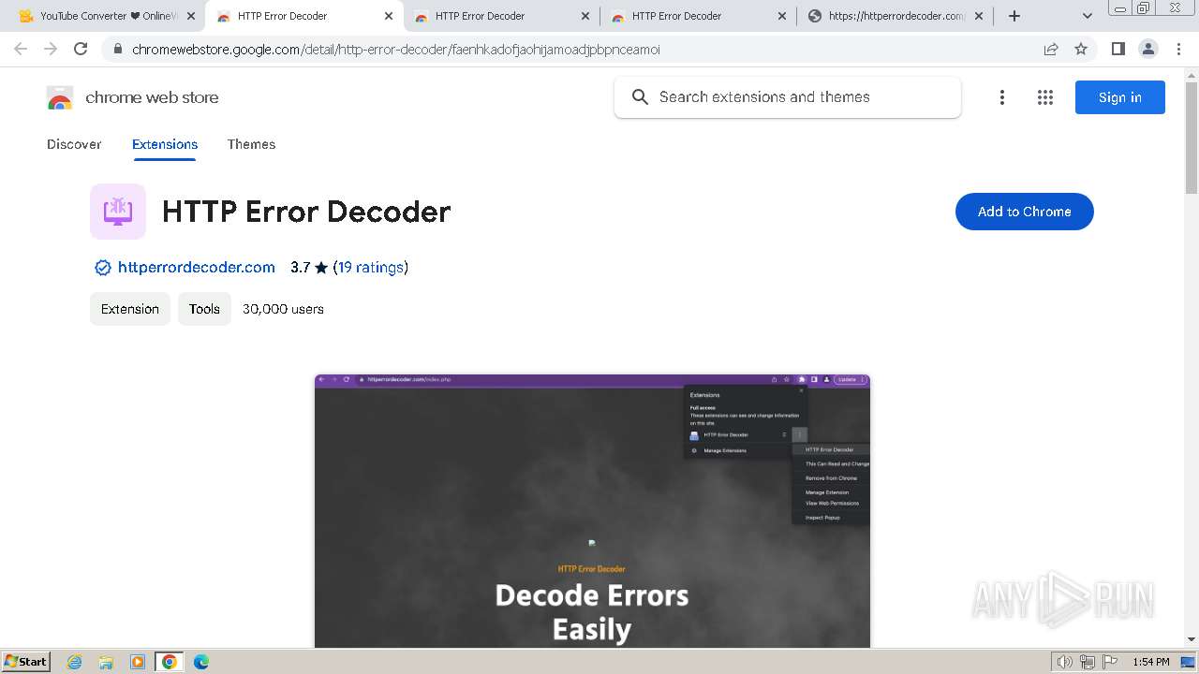The height and width of the screenshot is (674, 1199).
Task: Click the Tools category chip
Action: (x=204, y=309)
